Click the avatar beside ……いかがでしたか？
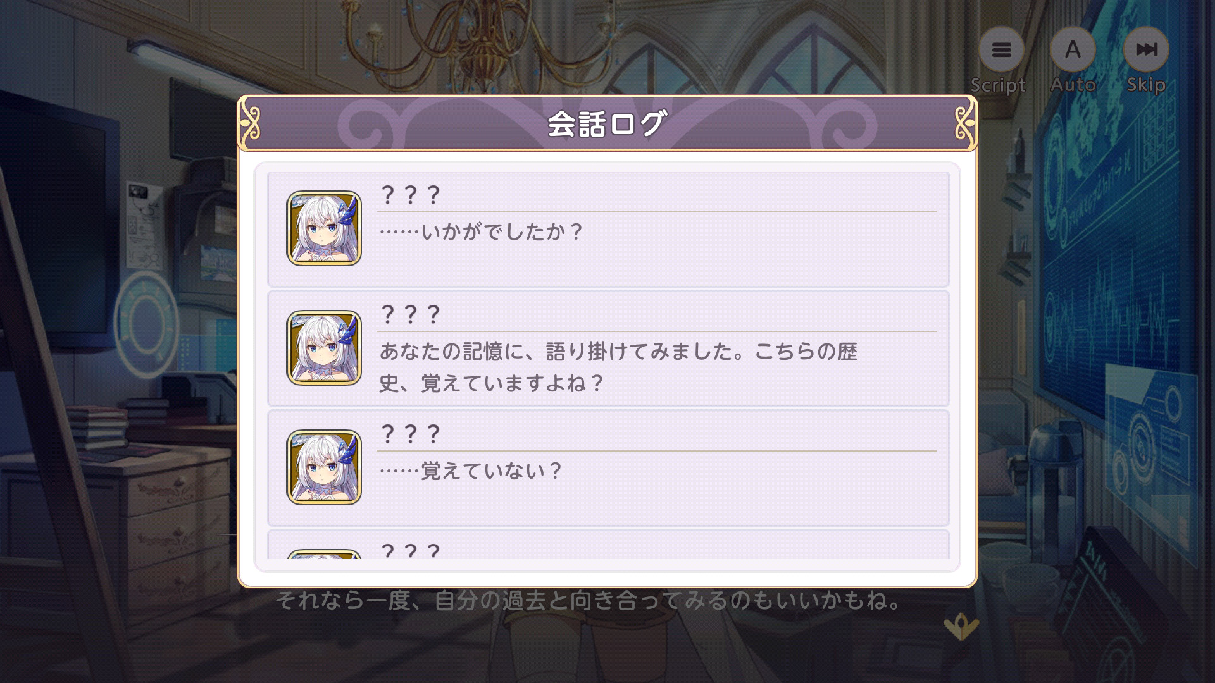The width and height of the screenshot is (1215, 683). pos(324,228)
